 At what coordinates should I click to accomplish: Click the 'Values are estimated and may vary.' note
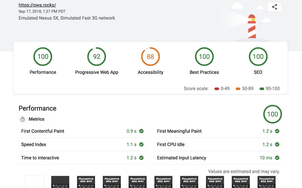pyautogui.click(x=244, y=171)
